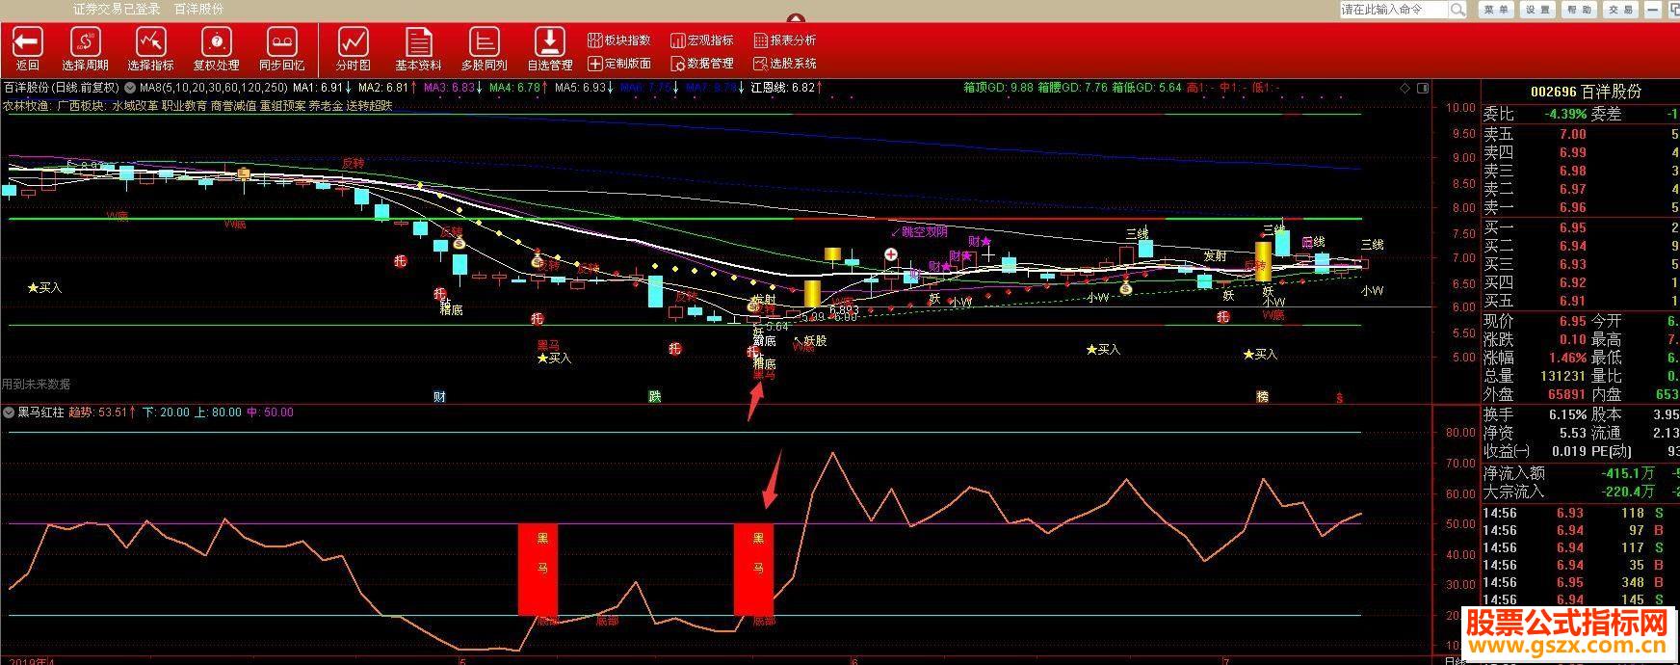Screen dimensions: 1680x665
Task: Click the 委比 -4.39% value
Action: tap(1565, 114)
